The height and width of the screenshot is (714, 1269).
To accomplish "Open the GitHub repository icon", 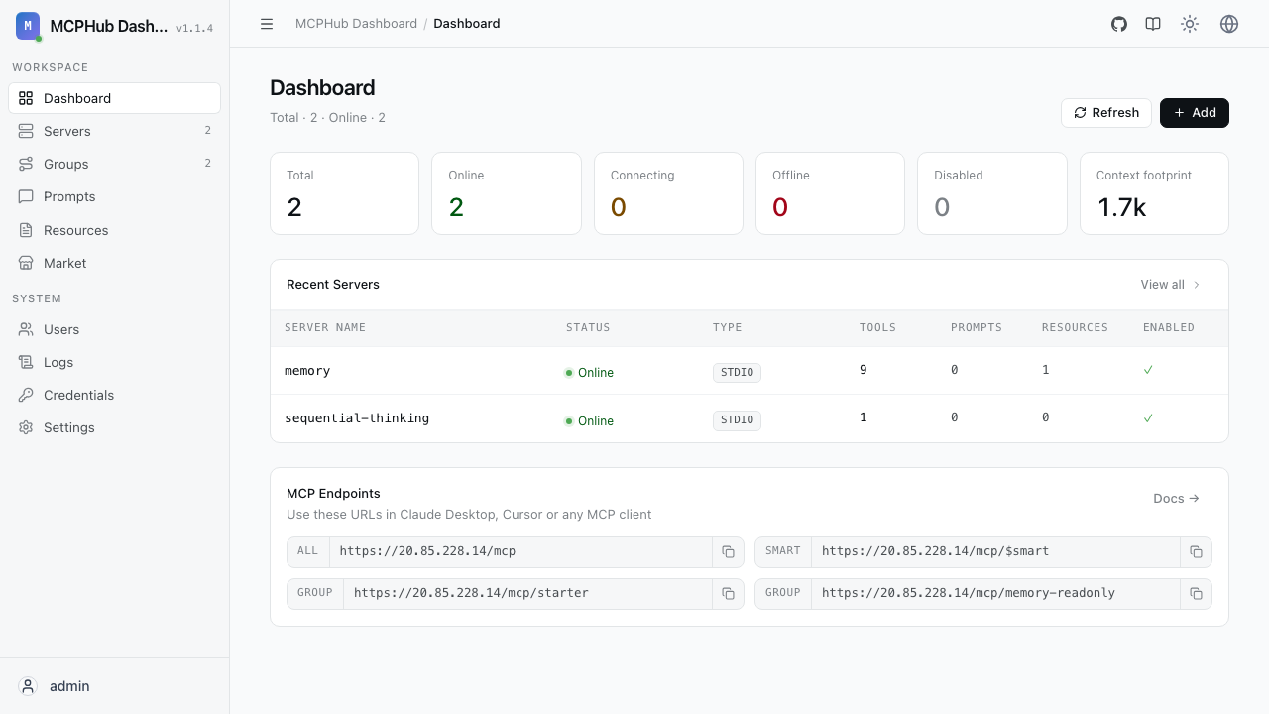I will click(x=1119, y=24).
